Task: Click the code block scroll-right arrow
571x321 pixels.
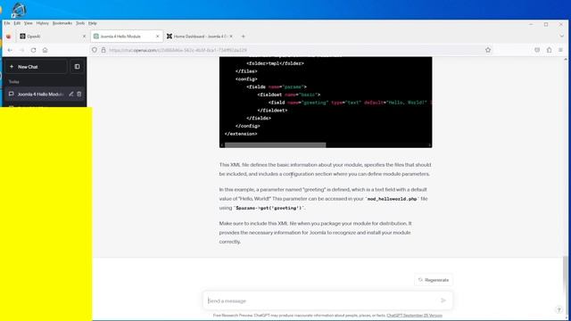Action: (x=430, y=144)
